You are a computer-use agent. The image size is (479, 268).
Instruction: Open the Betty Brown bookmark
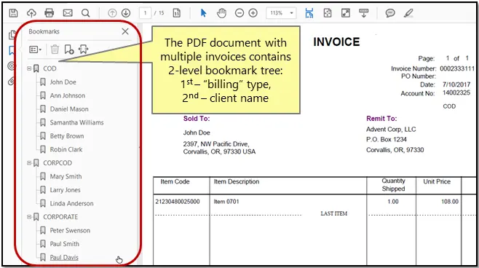click(67, 136)
